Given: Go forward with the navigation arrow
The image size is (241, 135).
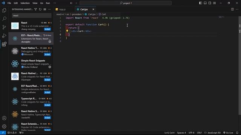Looking at the screenshot, I should click(x=76, y=3).
